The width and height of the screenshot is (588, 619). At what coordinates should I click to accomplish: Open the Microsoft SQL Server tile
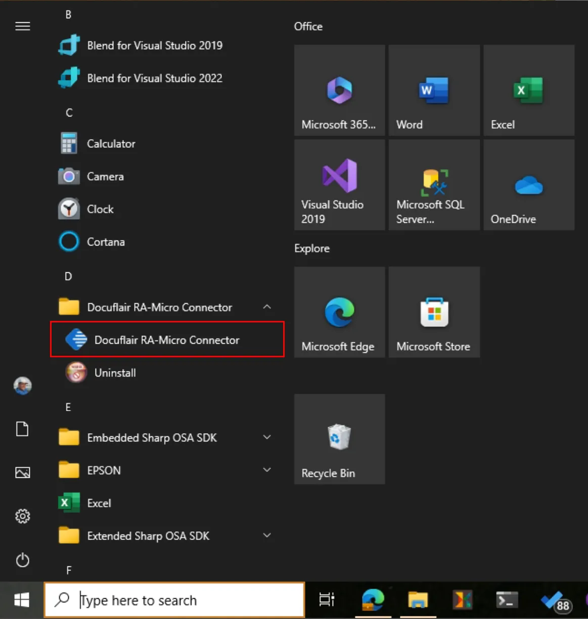pos(434,185)
